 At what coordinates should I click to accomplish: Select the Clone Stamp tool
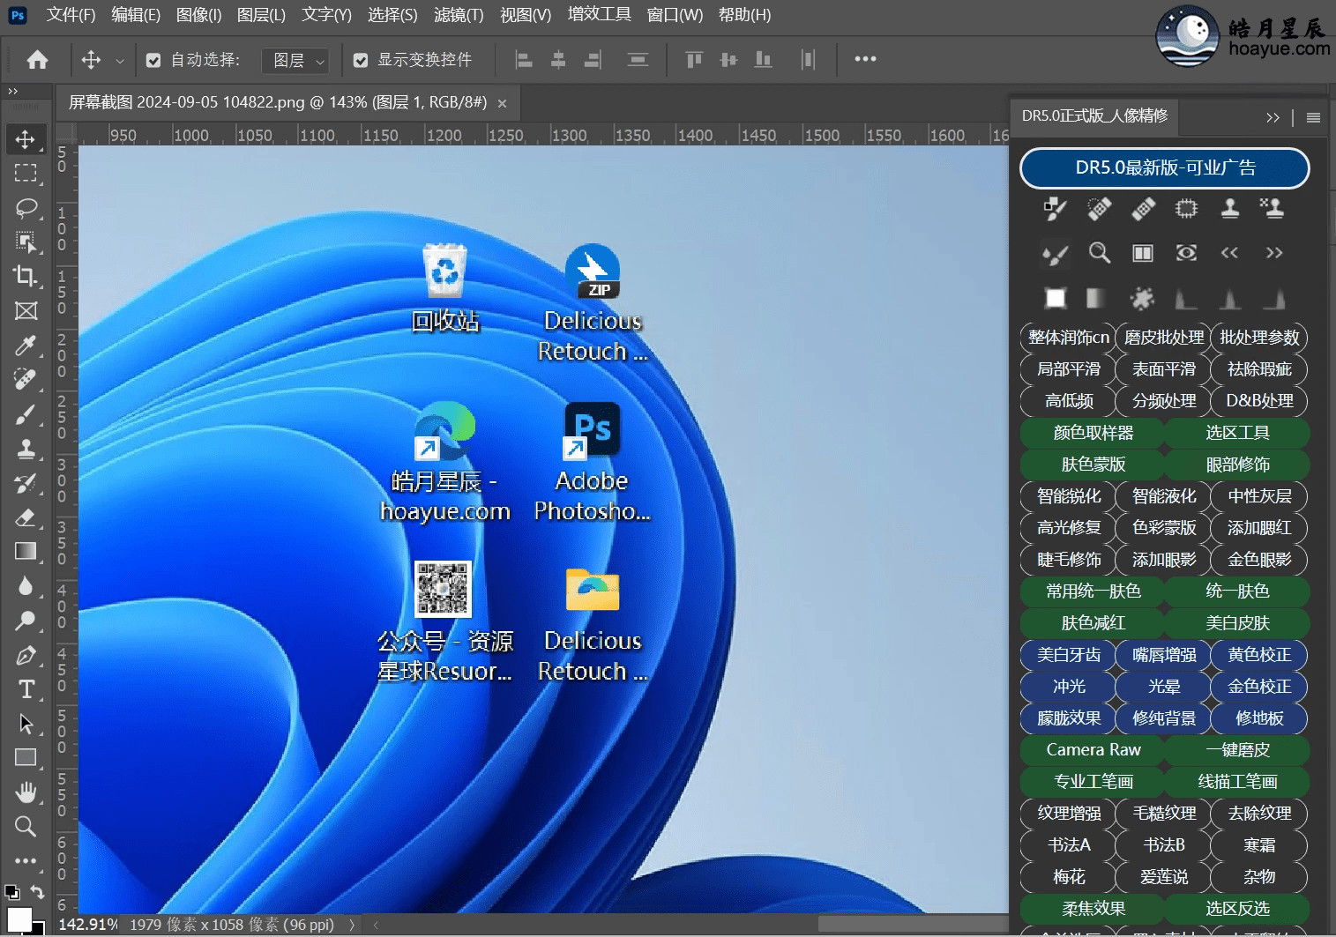point(26,448)
